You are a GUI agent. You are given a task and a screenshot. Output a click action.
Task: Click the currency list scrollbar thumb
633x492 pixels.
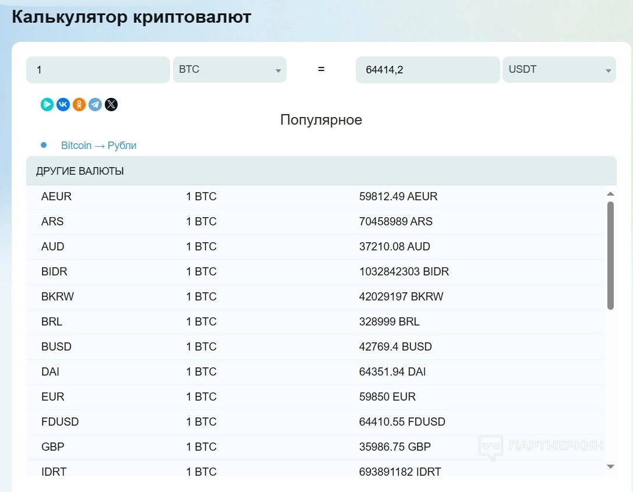pos(610,256)
